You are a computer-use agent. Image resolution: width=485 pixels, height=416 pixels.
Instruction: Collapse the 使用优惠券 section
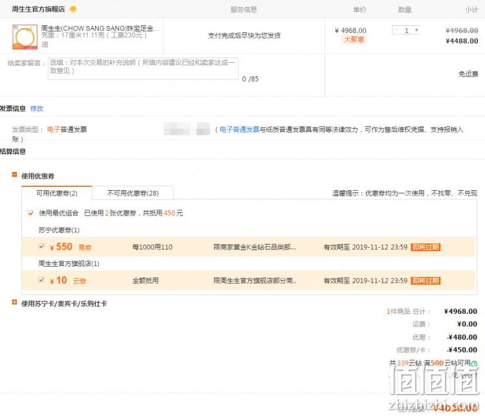coord(14,175)
